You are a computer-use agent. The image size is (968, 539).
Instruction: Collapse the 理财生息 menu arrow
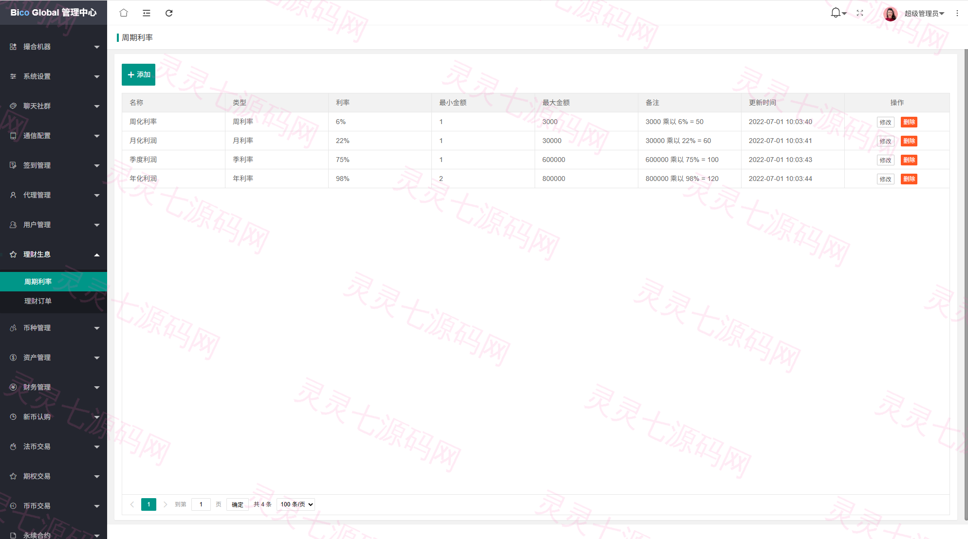(x=97, y=255)
